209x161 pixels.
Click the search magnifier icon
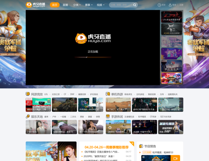coord(135,5)
